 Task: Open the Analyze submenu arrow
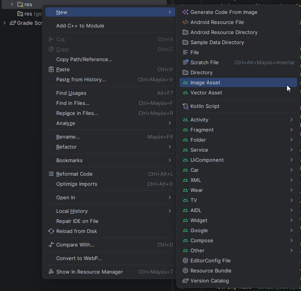click(170, 123)
